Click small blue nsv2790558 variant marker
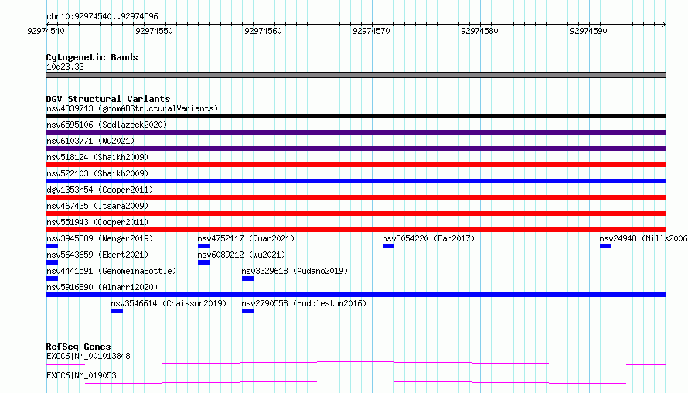This screenshot has width=688, height=393. tap(247, 311)
